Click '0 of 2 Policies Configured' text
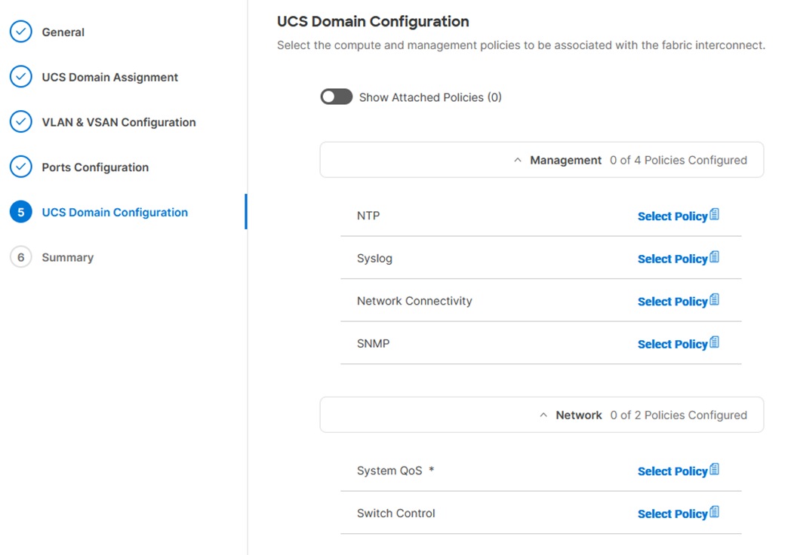 (679, 415)
